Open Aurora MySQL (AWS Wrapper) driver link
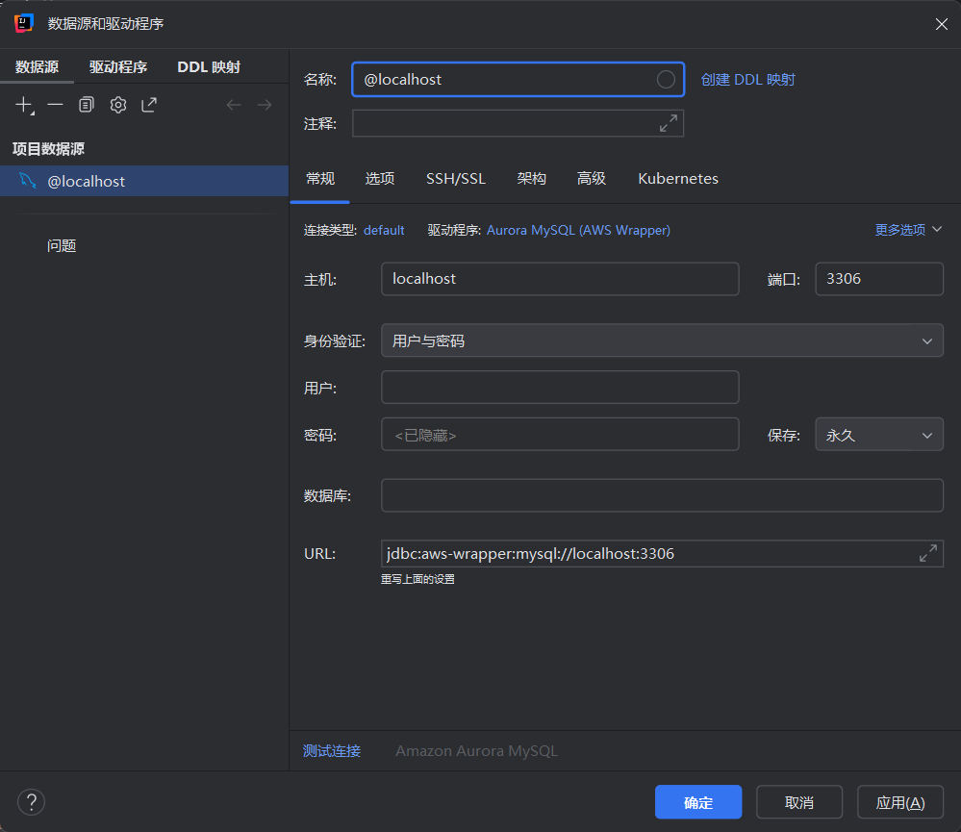 [578, 230]
